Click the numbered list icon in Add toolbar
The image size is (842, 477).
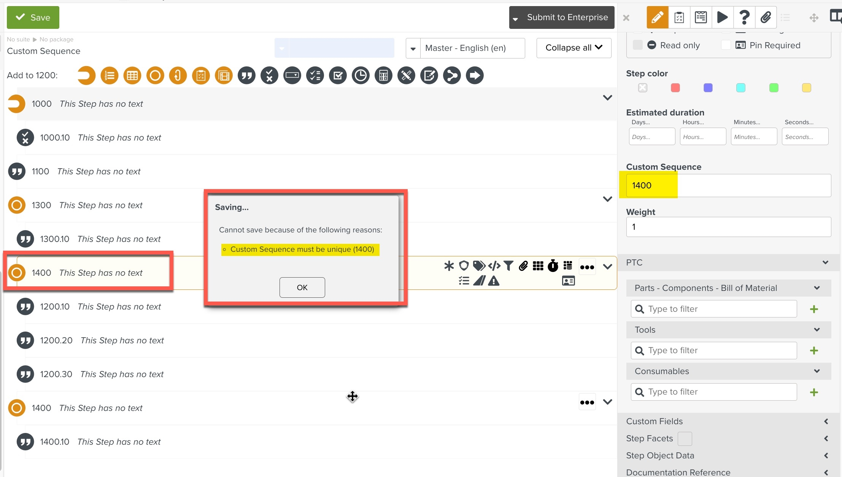(110, 76)
